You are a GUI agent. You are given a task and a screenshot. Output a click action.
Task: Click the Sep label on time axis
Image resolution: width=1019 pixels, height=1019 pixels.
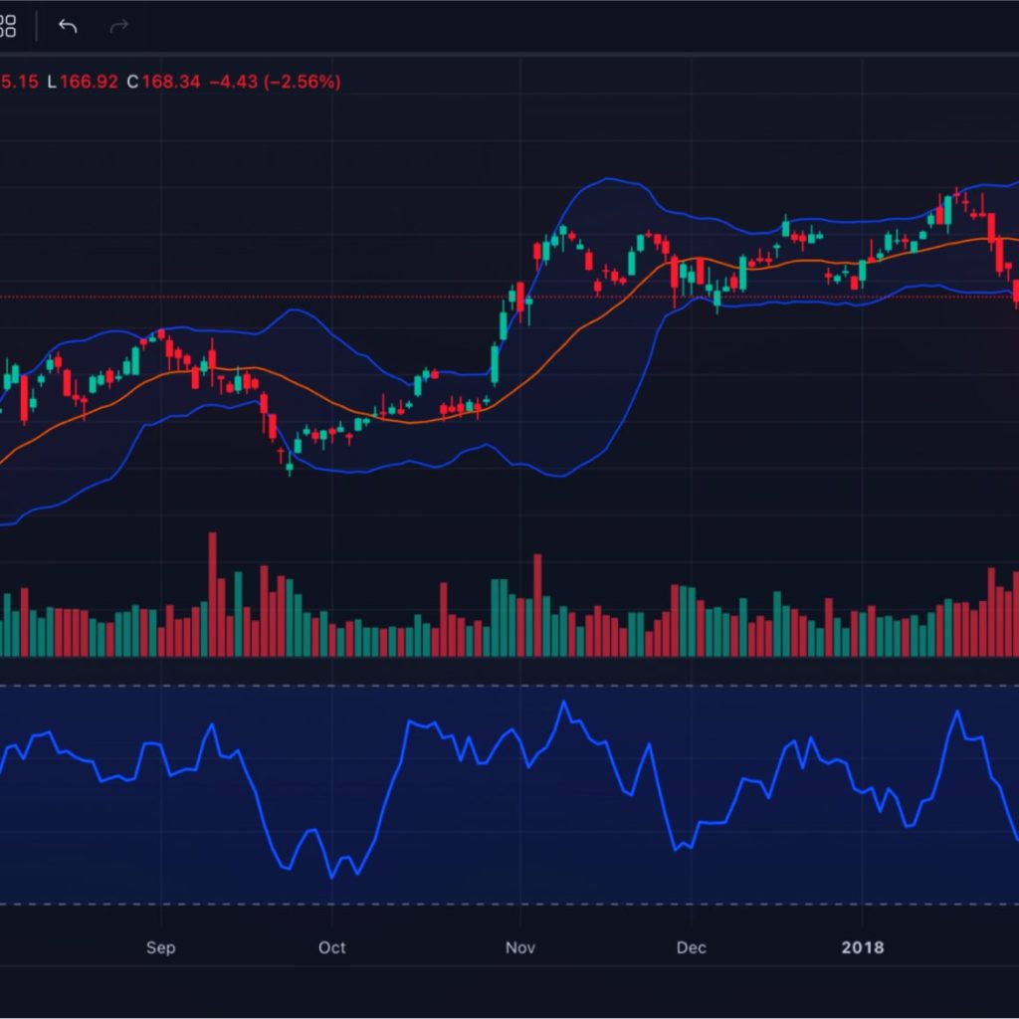click(160, 947)
